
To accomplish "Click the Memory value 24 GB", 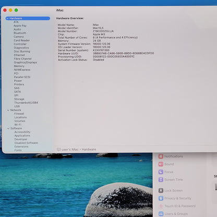I will tap(97, 41).
